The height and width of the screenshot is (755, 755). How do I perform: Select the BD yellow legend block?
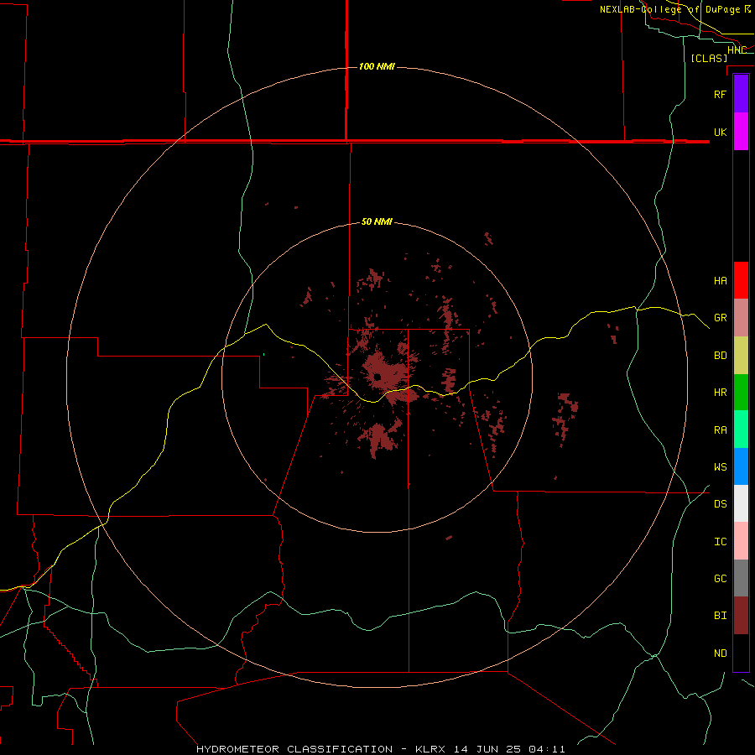(741, 355)
